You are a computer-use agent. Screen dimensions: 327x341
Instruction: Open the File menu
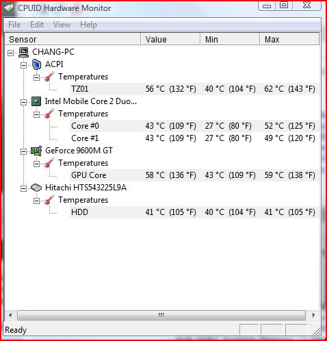point(14,25)
